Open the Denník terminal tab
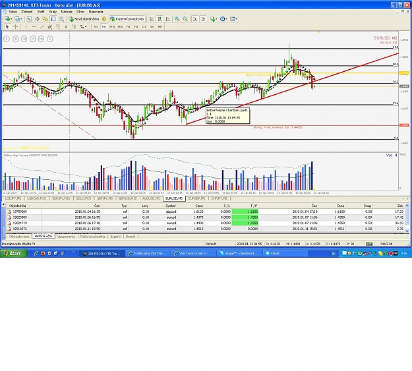412x371 pixels. 131,237
